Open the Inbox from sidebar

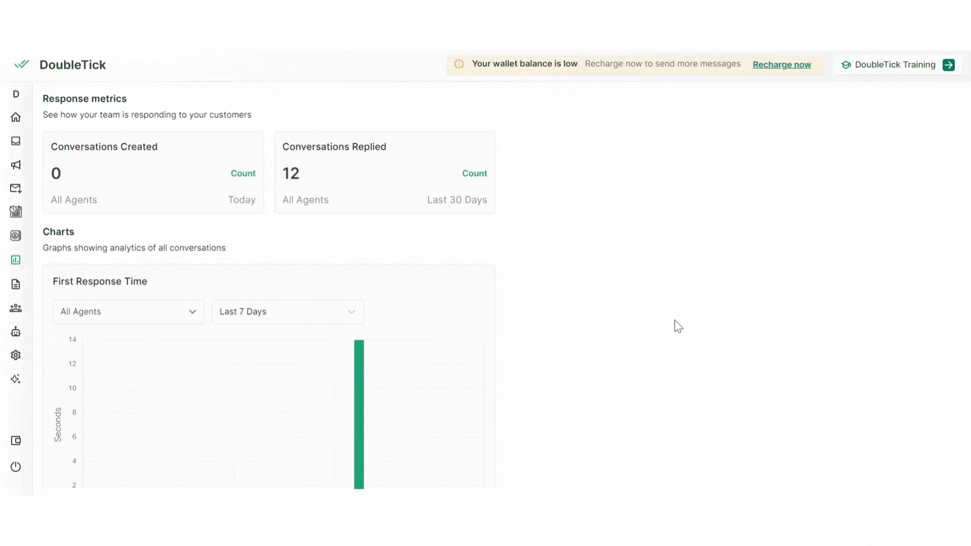click(16, 141)
